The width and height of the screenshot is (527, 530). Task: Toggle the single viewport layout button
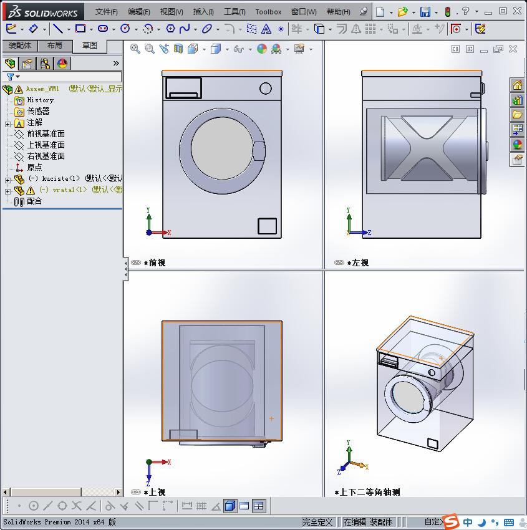click(244, 506)
